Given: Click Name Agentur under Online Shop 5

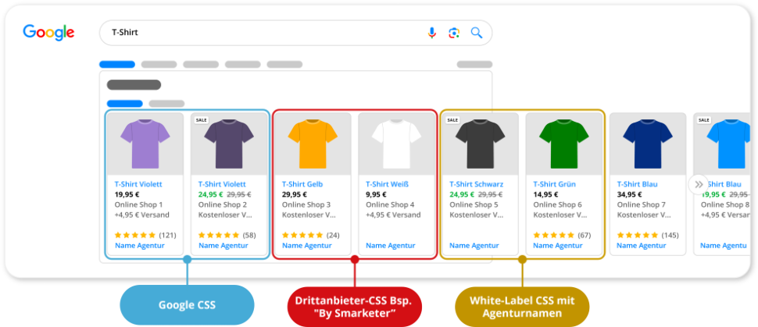Looking at the screenshot, I should tap(474, 245).
